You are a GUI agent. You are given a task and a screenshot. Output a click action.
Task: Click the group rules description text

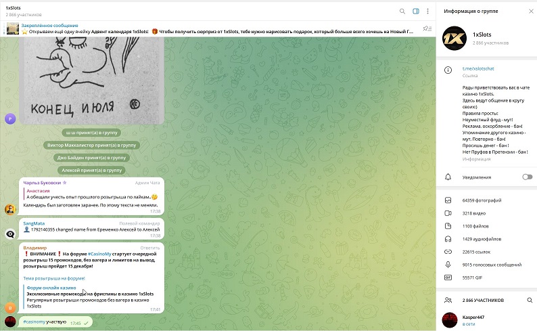pos(495,120)
